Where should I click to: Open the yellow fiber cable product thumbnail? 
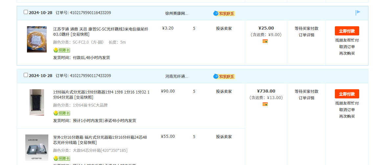tap(36, 39)
